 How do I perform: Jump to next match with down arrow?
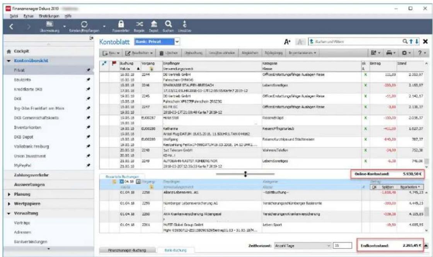point(417,41)
